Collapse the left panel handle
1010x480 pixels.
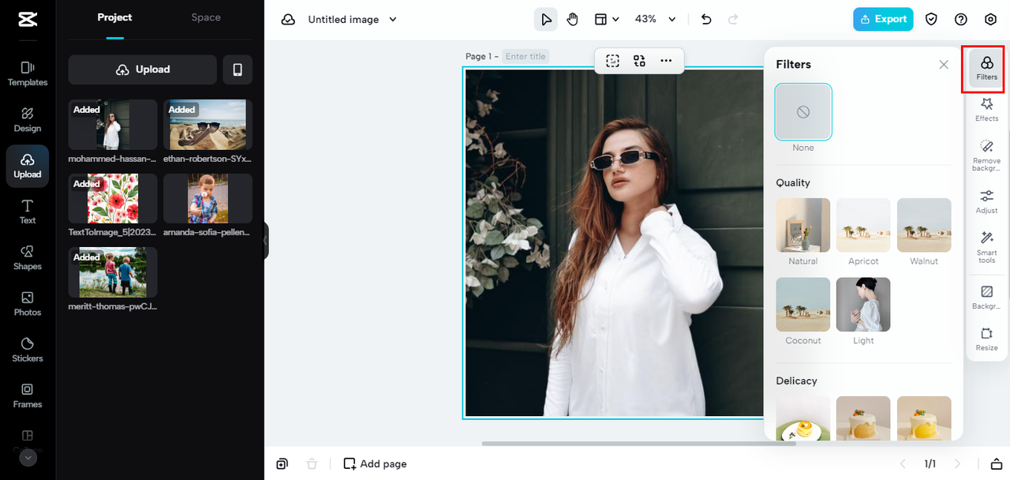266,240
